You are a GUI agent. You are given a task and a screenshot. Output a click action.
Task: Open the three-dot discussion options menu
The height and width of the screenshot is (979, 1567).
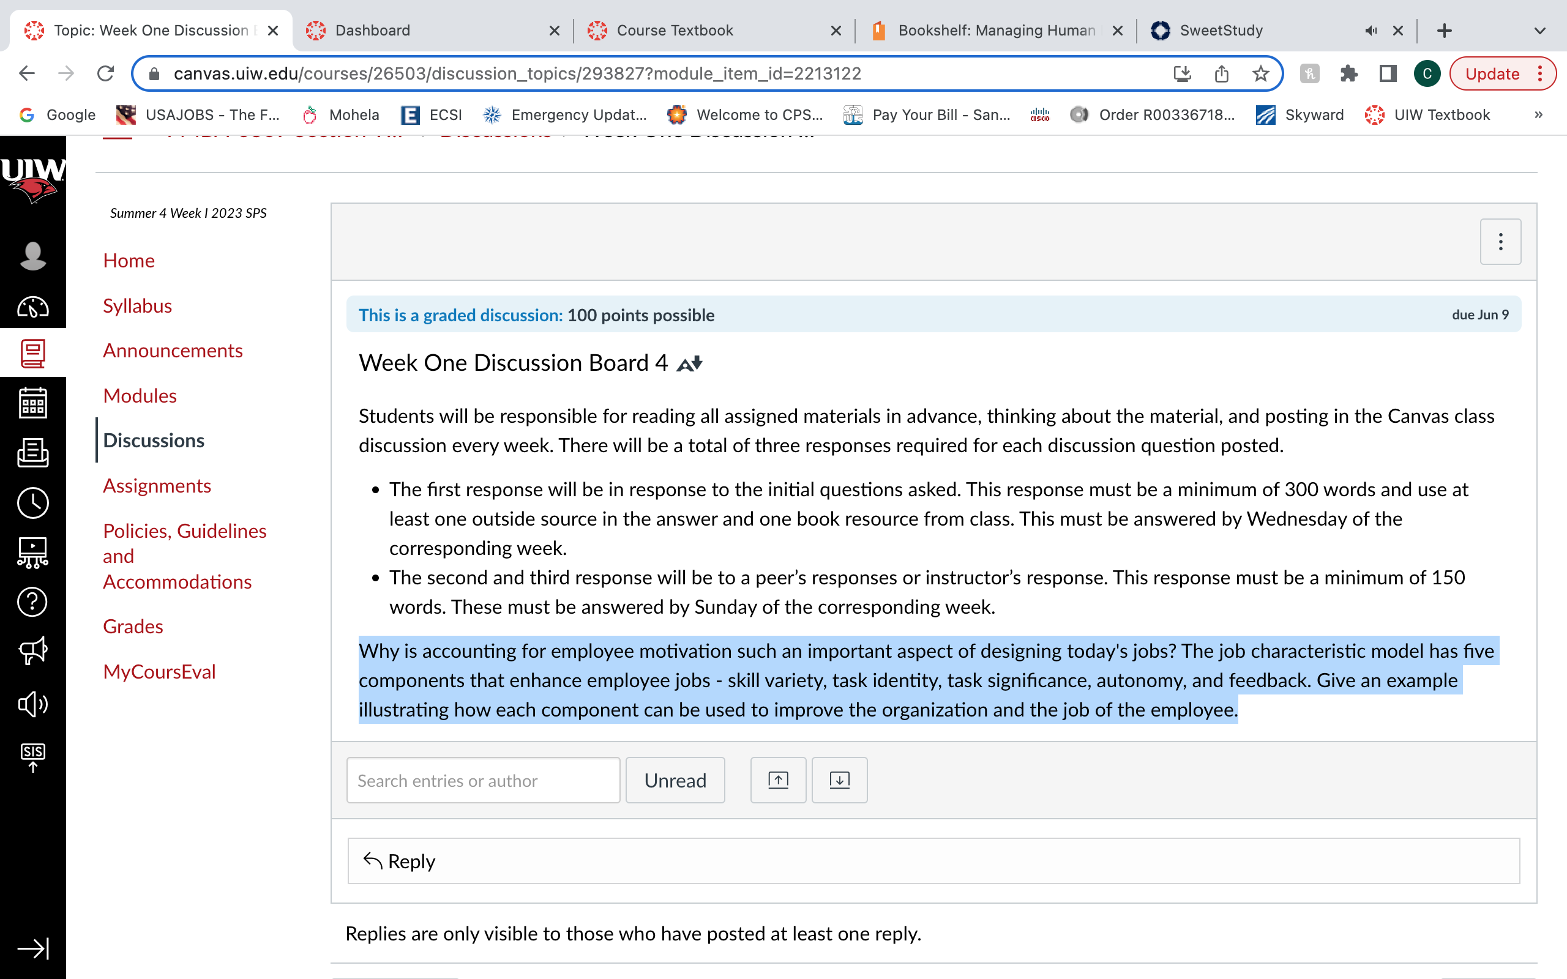pos(1500,242)
